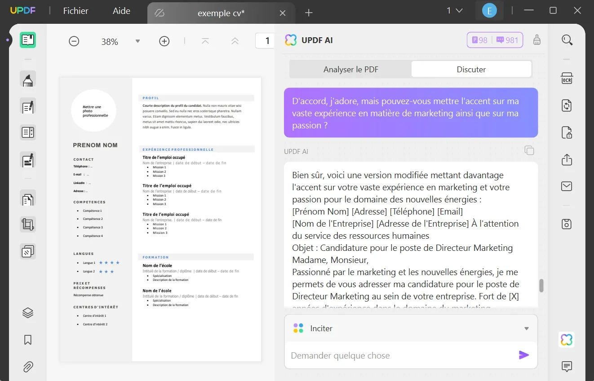
Task: Add a new tab with plus button
Action: coord(309,13)
